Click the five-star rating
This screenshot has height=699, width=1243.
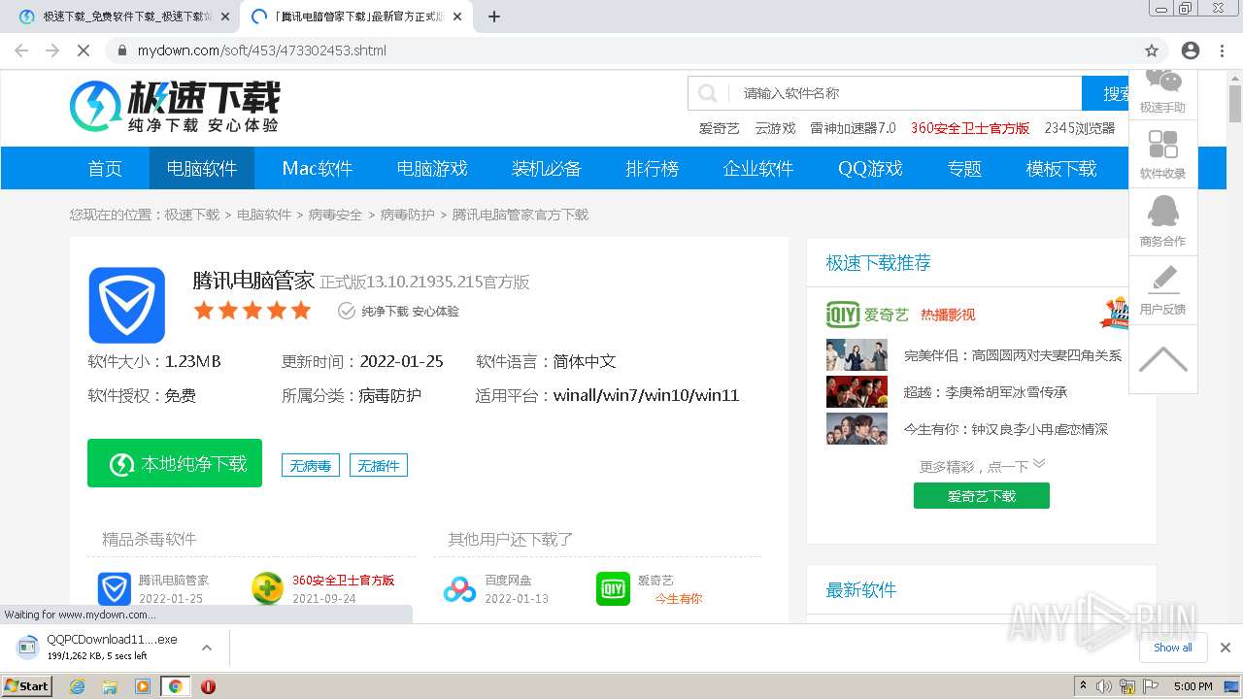(x=252, y=311)
